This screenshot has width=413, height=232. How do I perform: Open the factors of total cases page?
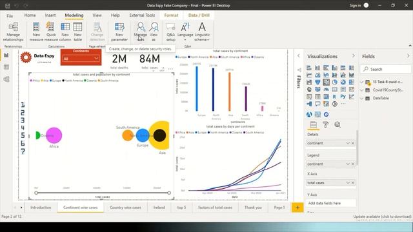(x=215, y=208)
